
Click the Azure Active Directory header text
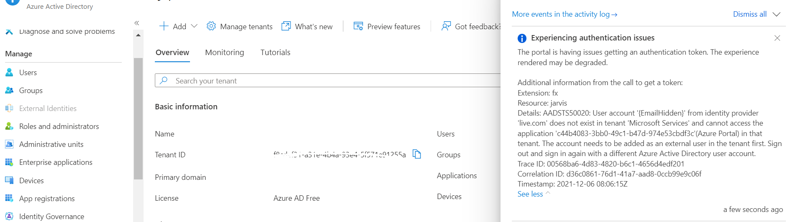pos(60,7)
